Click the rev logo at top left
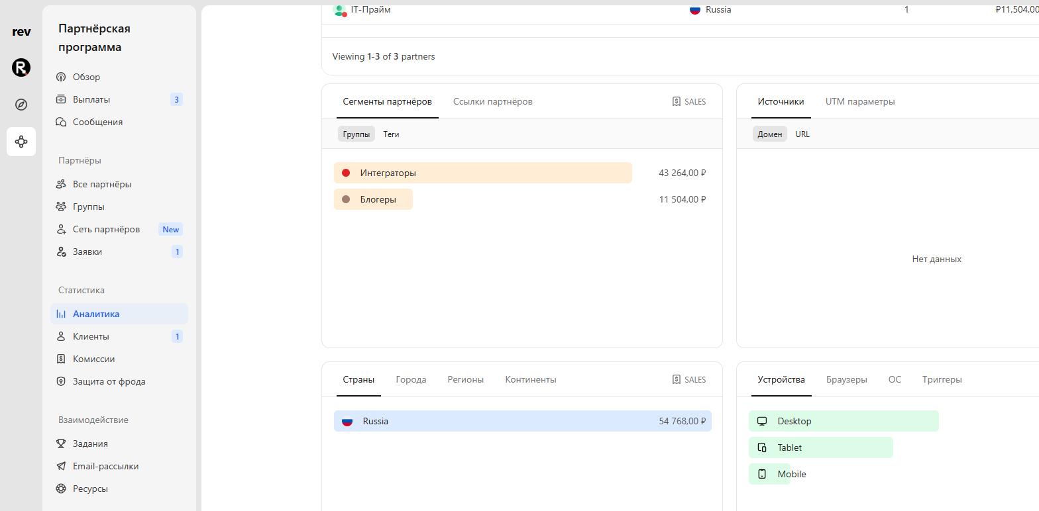1039x511 pixels. tap(21, 32)
